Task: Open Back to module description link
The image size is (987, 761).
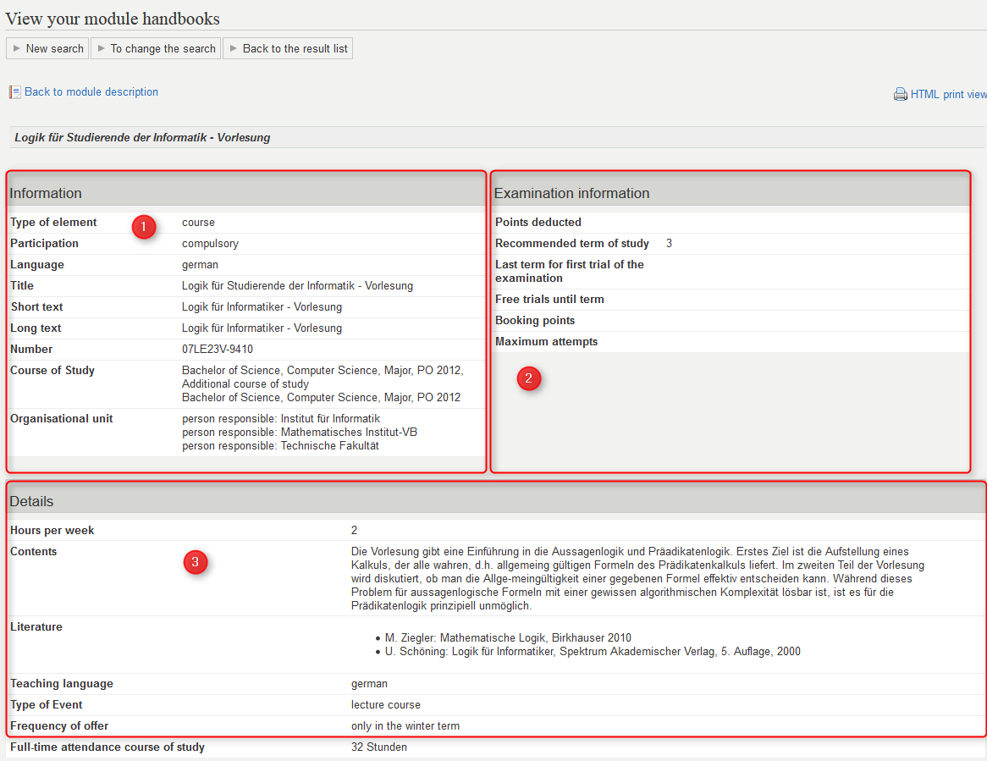Action: 91,92
